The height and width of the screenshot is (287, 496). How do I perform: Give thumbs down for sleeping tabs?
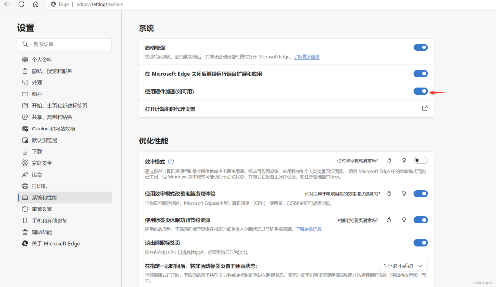click(x=404, y=220)
